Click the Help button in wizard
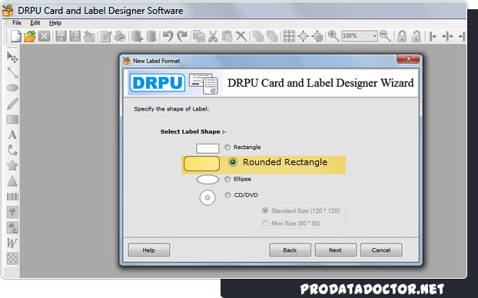The height and width of the screenshot is (298, 478). (x=149, y=250)
